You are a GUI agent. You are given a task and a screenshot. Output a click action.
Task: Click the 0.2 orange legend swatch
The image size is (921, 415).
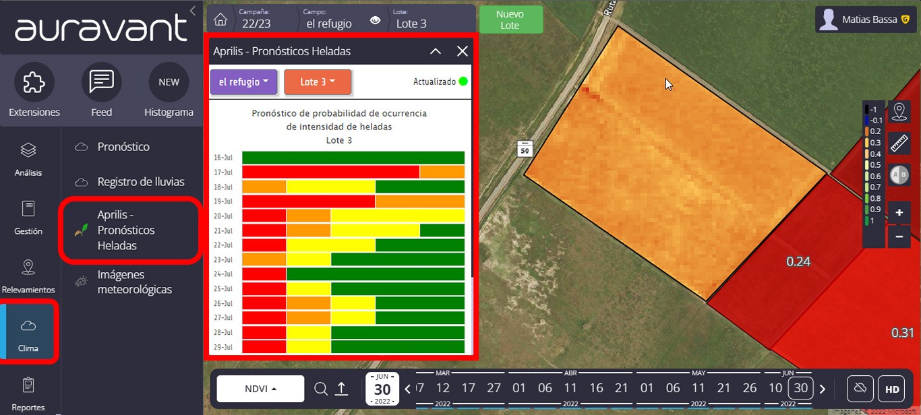coord(867,131)
